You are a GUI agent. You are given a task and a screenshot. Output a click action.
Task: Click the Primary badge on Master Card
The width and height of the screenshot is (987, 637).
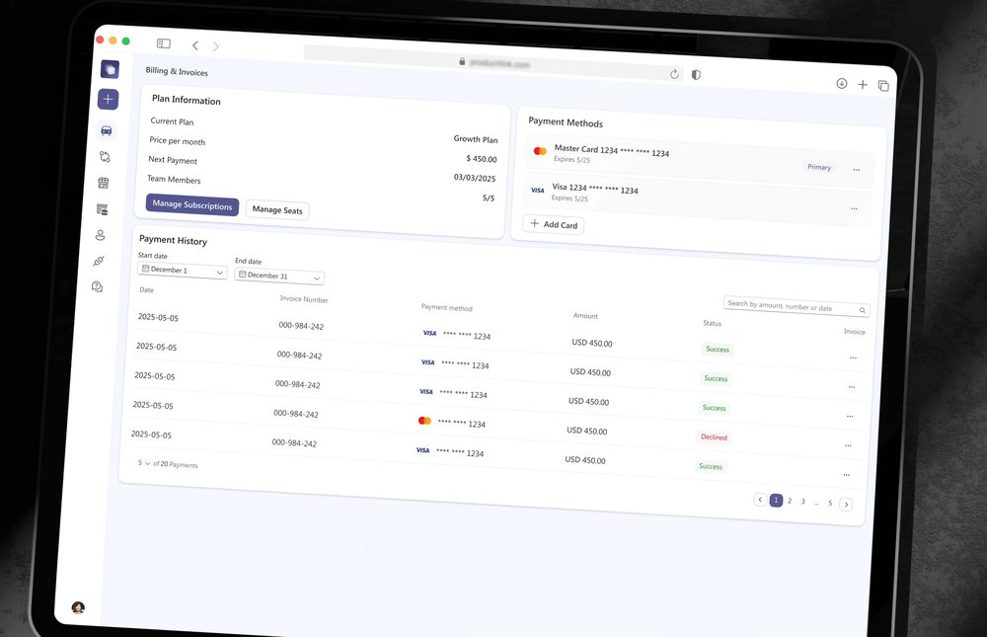819,167
